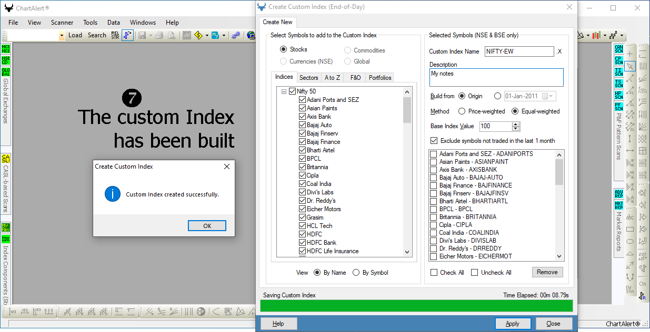Click the Description notes text box

[x=496, y=77]
